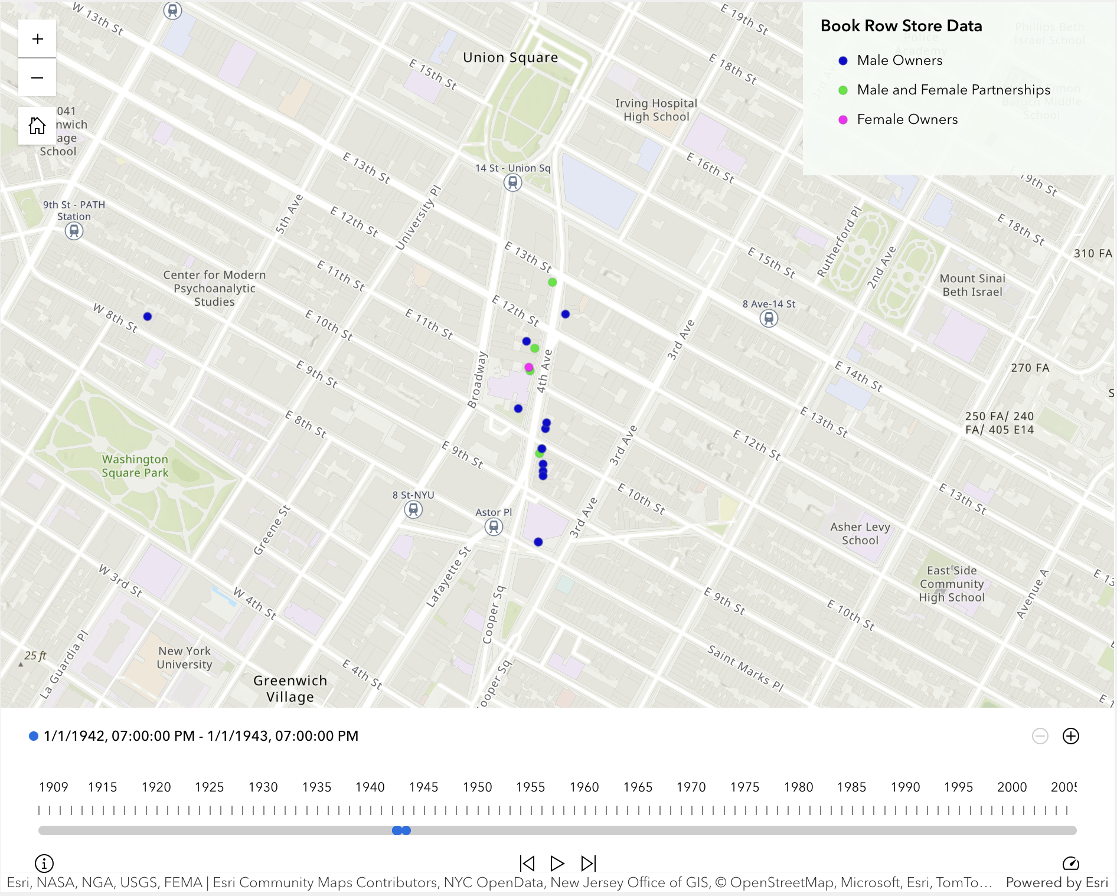The width and height of the screenshot is (1117, 896).
Task: Click the Mount Sinai Beth Israel label
Action: pyautogui.click(x=972, y=285)
